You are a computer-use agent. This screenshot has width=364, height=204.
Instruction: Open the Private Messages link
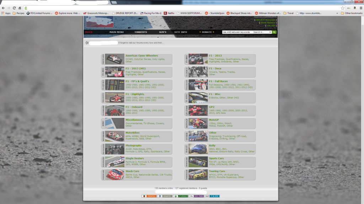click(266, 20)
